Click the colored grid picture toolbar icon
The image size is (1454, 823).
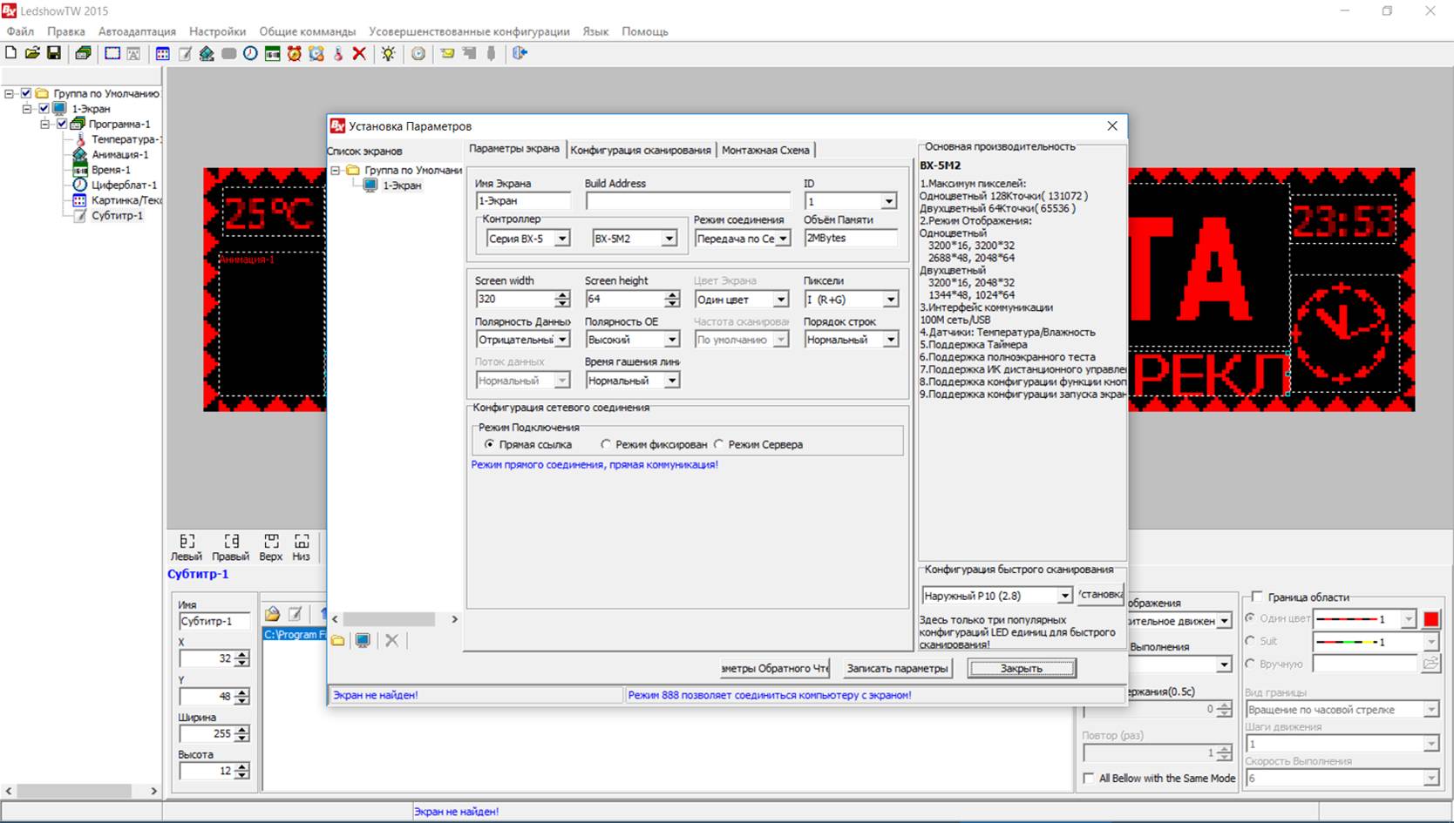pos(162,53)
